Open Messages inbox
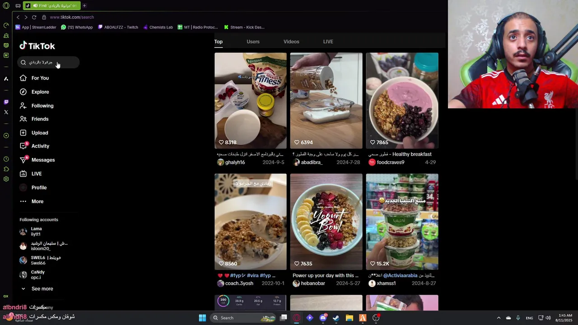The image size is (578, 325). (37, 160)
